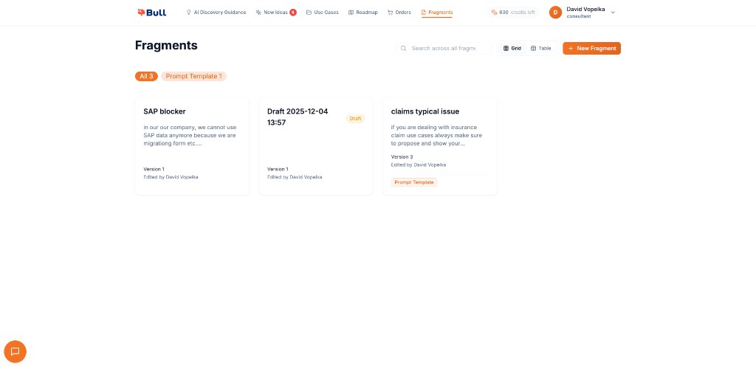Click the user avatar with letter D
Image resolution: width=756 pixels, height=372 pixels.
point(555,13)
